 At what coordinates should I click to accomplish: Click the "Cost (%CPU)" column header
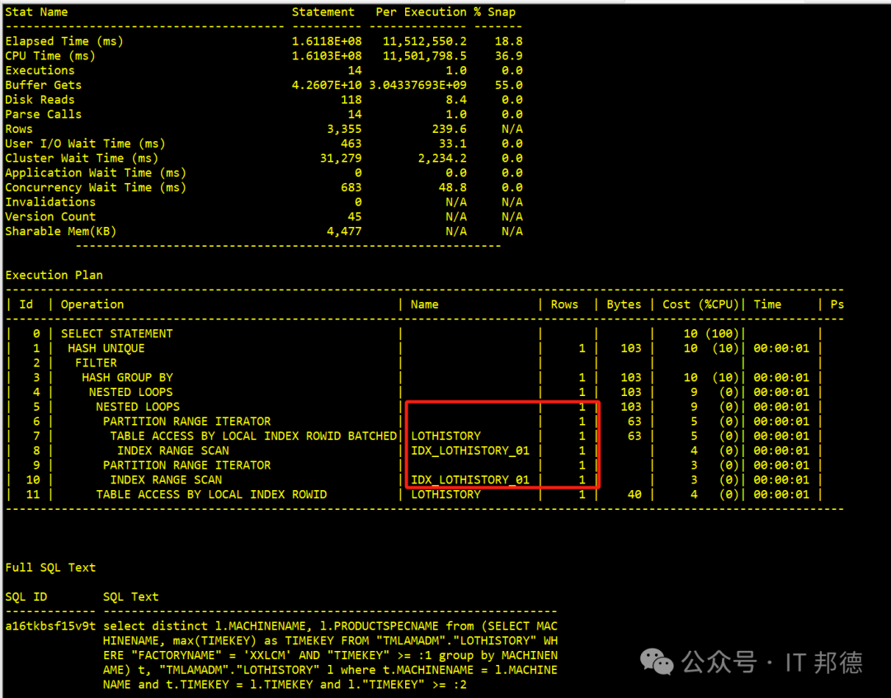700,304
